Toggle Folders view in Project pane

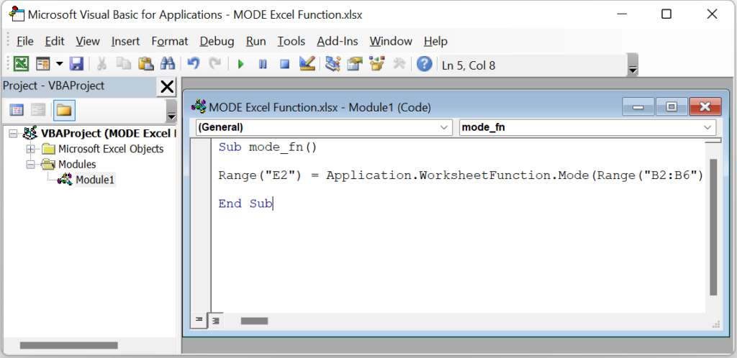tap(64, 111)
